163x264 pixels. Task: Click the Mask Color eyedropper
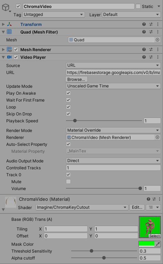point(158,244)
